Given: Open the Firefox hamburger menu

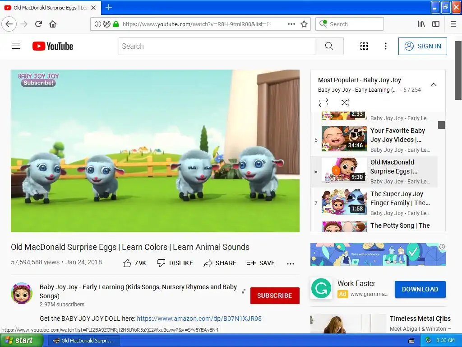Looking at the screenshot, I should pyautogui.click(x=453, y=24).
